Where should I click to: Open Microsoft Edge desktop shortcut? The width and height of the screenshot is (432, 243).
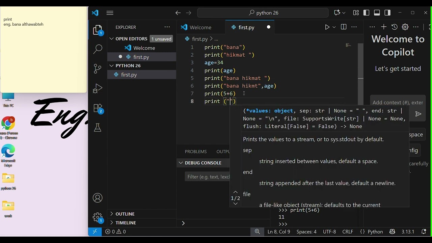click(x=8, y=156)
